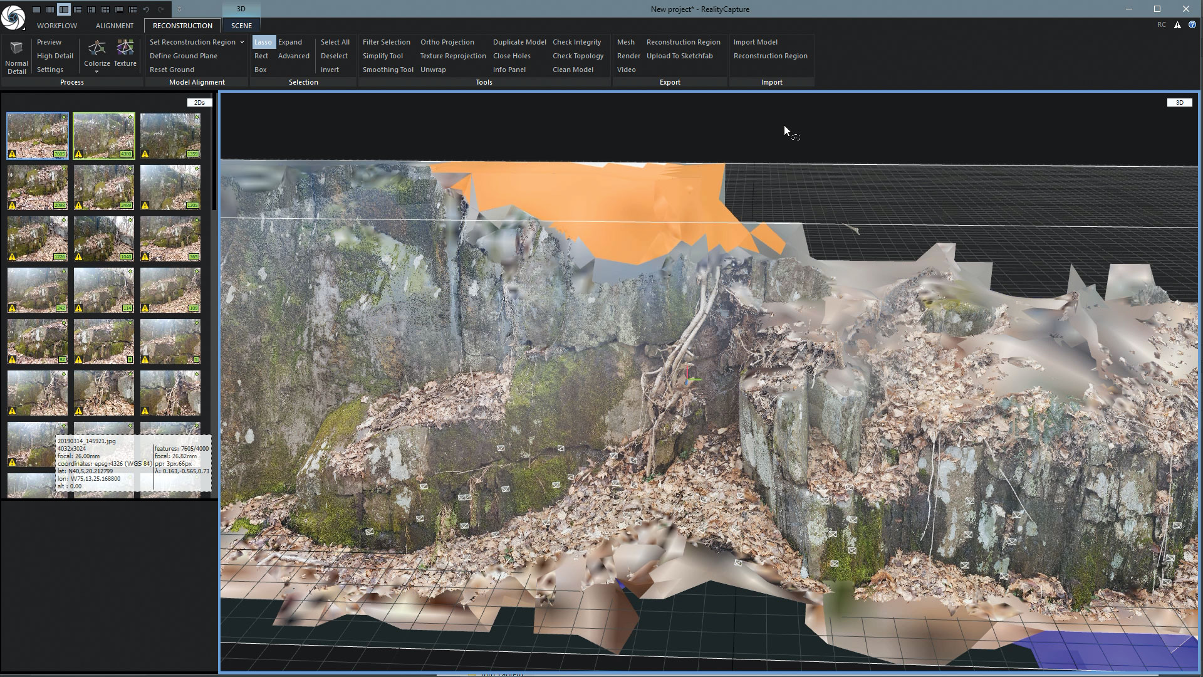The width and height of the screenshot is (1203, 677).
Task: Select the second thumbnail highlighted in green
Action: click(104, 136)
